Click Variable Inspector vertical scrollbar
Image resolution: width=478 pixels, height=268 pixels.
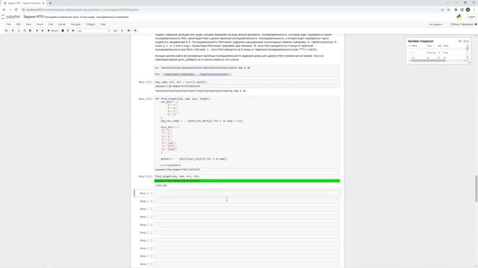467,49
